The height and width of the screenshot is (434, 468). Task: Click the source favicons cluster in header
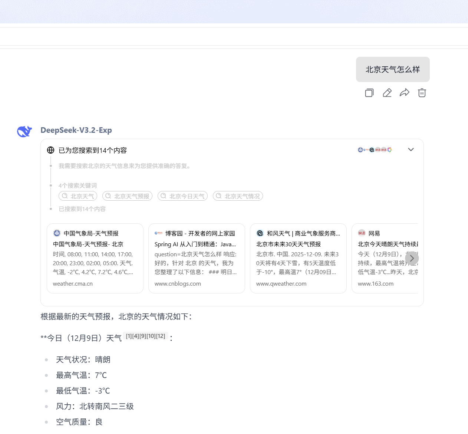coord(375,150)
